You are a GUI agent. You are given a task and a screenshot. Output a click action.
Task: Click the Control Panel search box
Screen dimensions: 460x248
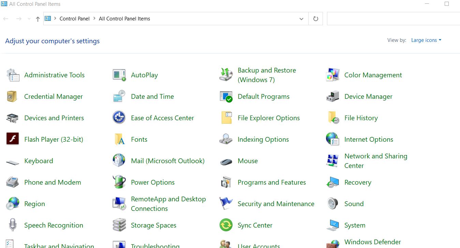pos(393,19)
